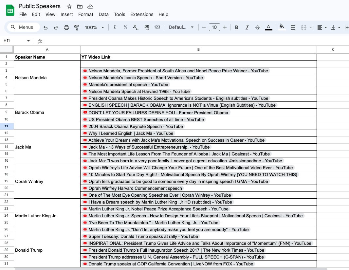Open Nelson Mandela Speech at Harvard 1998 link

click(139, 91)
